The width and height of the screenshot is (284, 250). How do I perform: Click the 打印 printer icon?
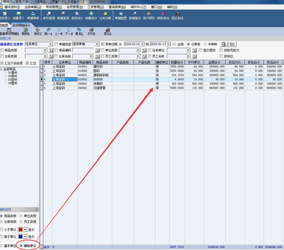click(x=91, y=32)
